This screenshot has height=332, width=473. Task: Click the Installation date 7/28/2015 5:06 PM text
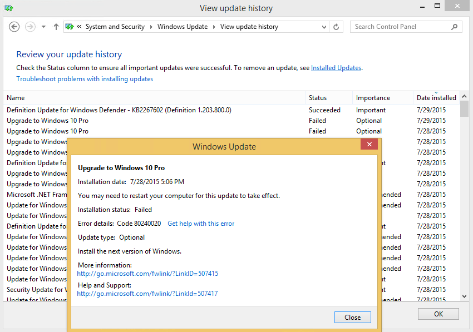pyautogui.click(x=131, y=182)
